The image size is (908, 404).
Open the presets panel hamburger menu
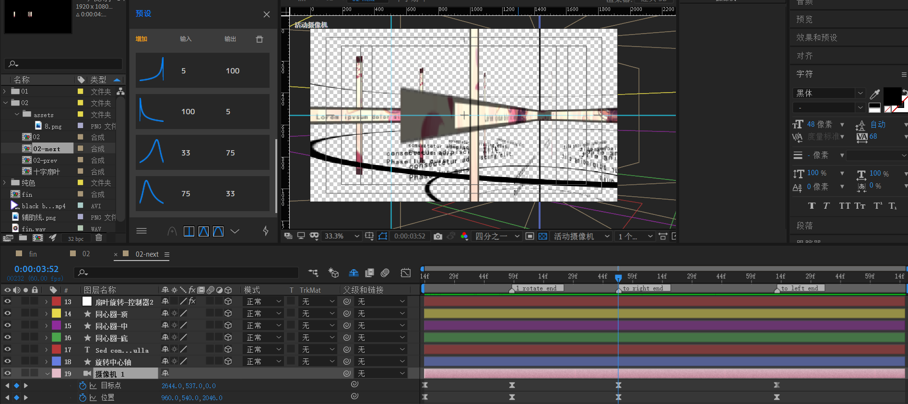pos(142,231)
